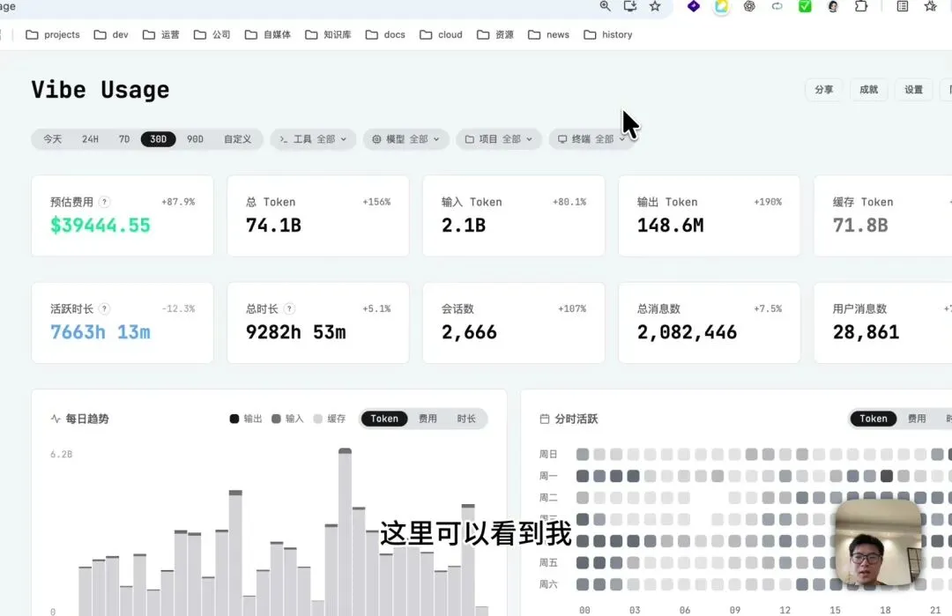The height and width of the screenshot is (616, 952).
Task: Select the 24H time range
Action: coord(90,139)
